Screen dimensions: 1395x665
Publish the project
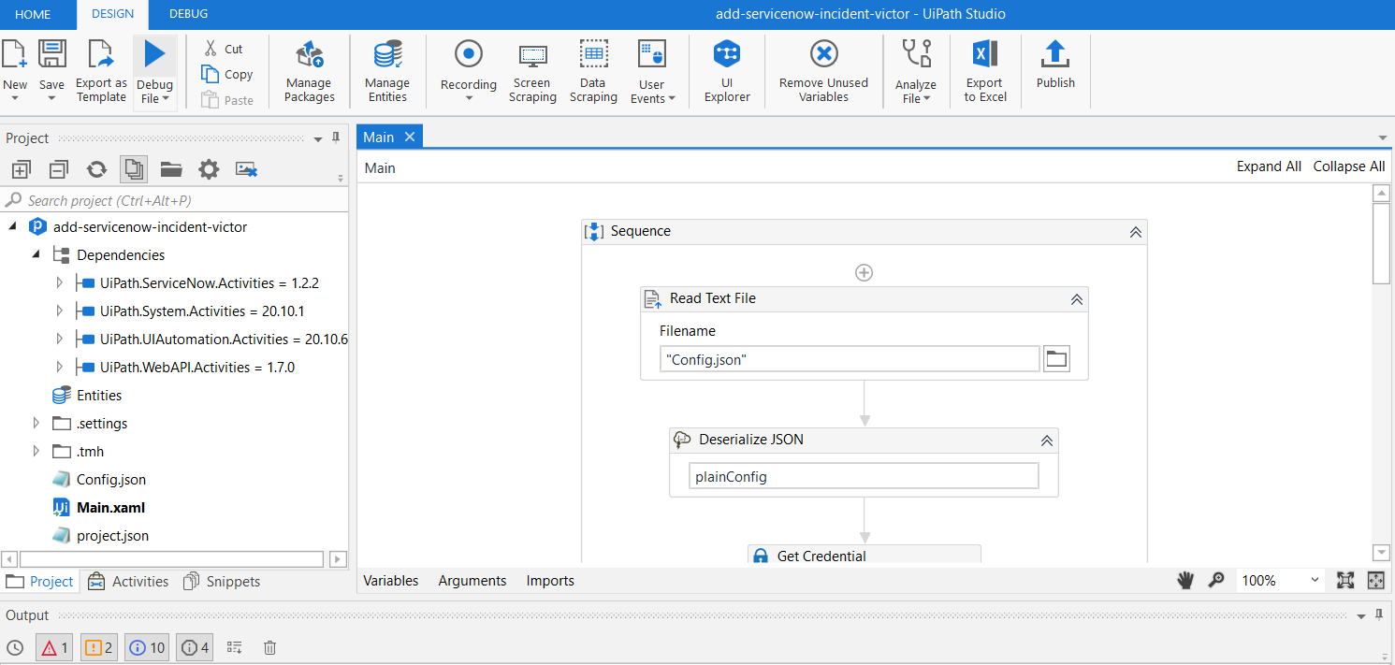coord(1055,65)
